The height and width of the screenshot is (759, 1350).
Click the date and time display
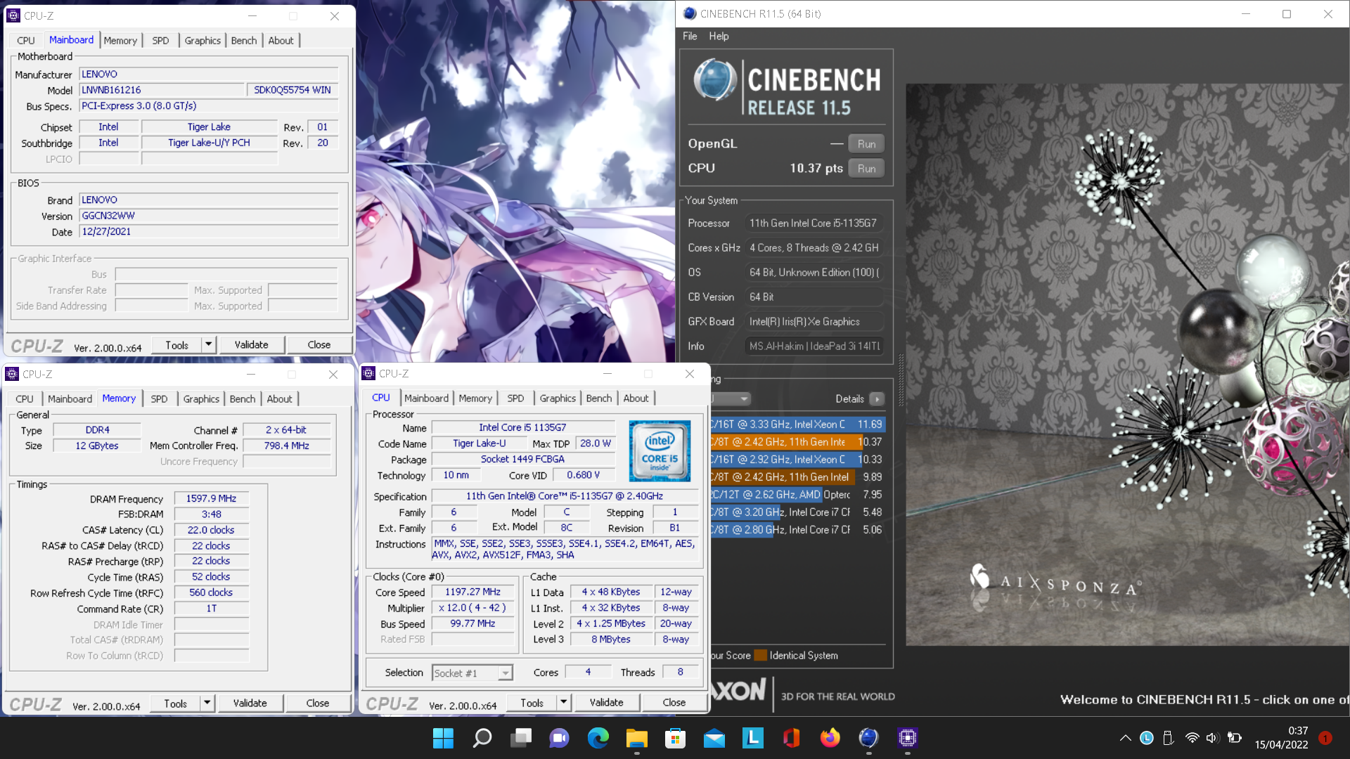click(1281, 738)
